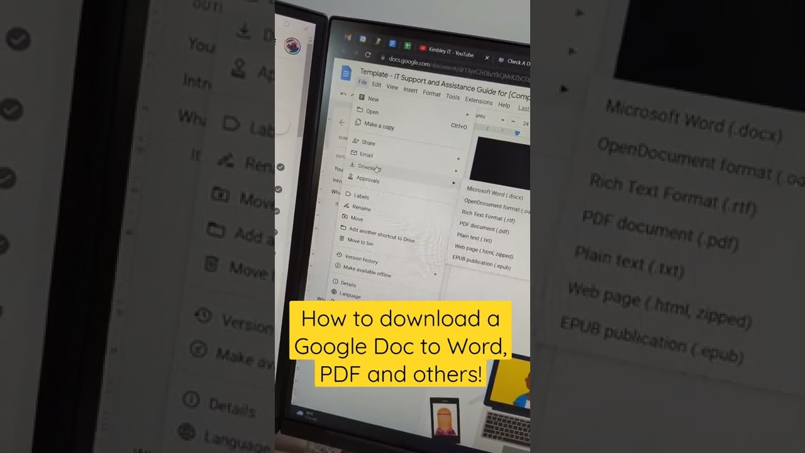Click the Move folder icon
This screenshot has width=805, height=453.
coord(345,216)
